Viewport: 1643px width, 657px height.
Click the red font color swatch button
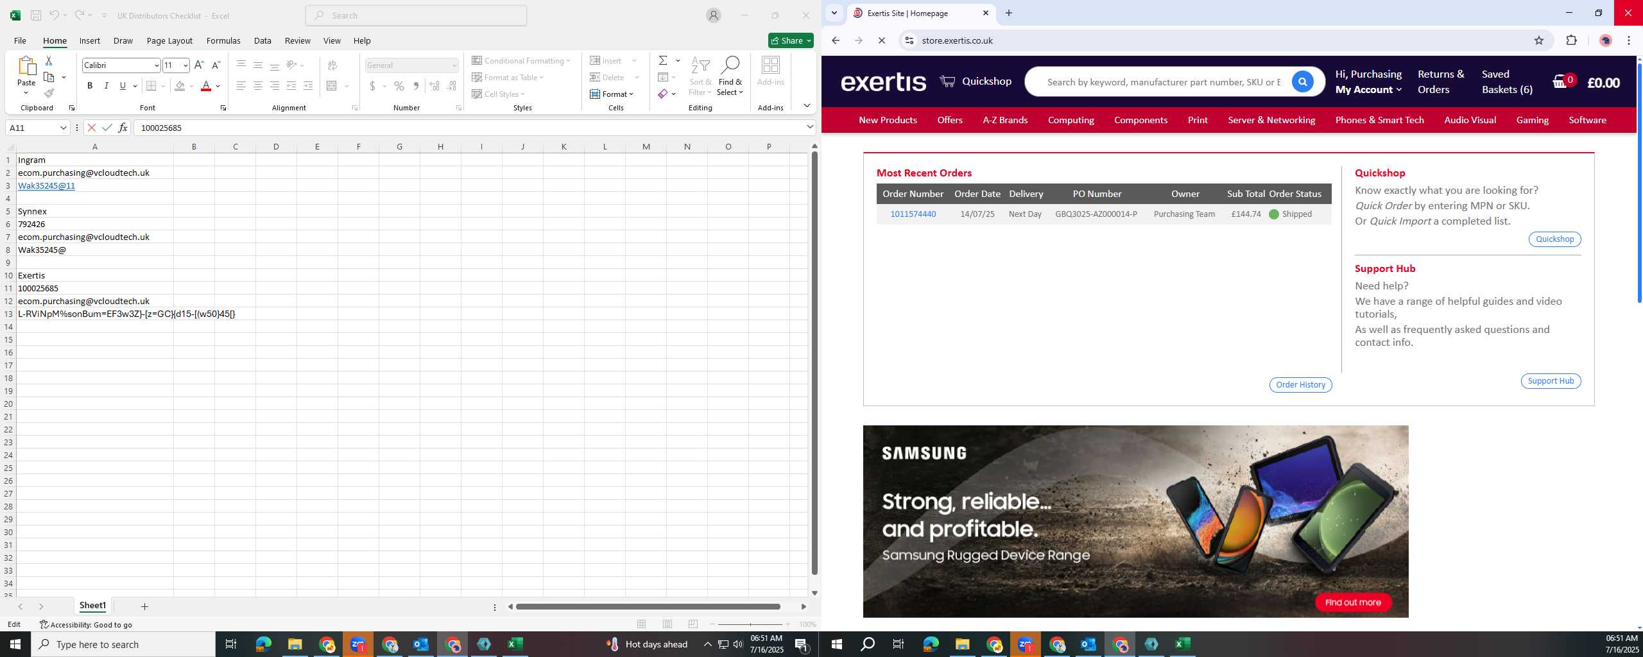pos(206,86)
